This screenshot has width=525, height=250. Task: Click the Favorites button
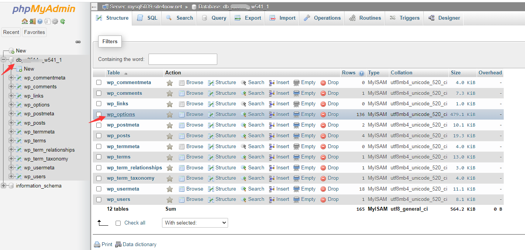34,32
